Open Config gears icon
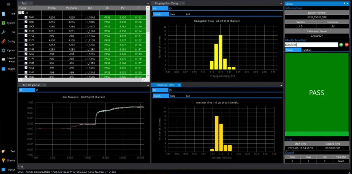 click(x=3, y=41)
